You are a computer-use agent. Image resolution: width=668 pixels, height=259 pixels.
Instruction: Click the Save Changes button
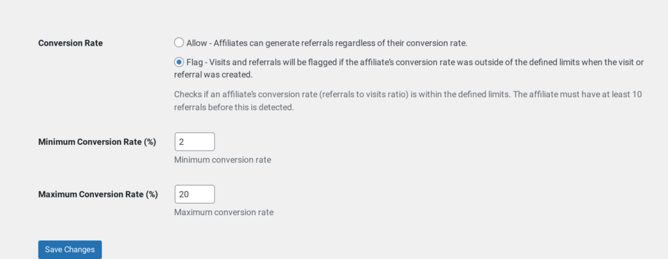tap(70, 250)
